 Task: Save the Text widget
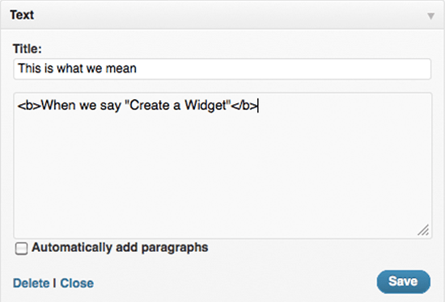click(403, 282)
